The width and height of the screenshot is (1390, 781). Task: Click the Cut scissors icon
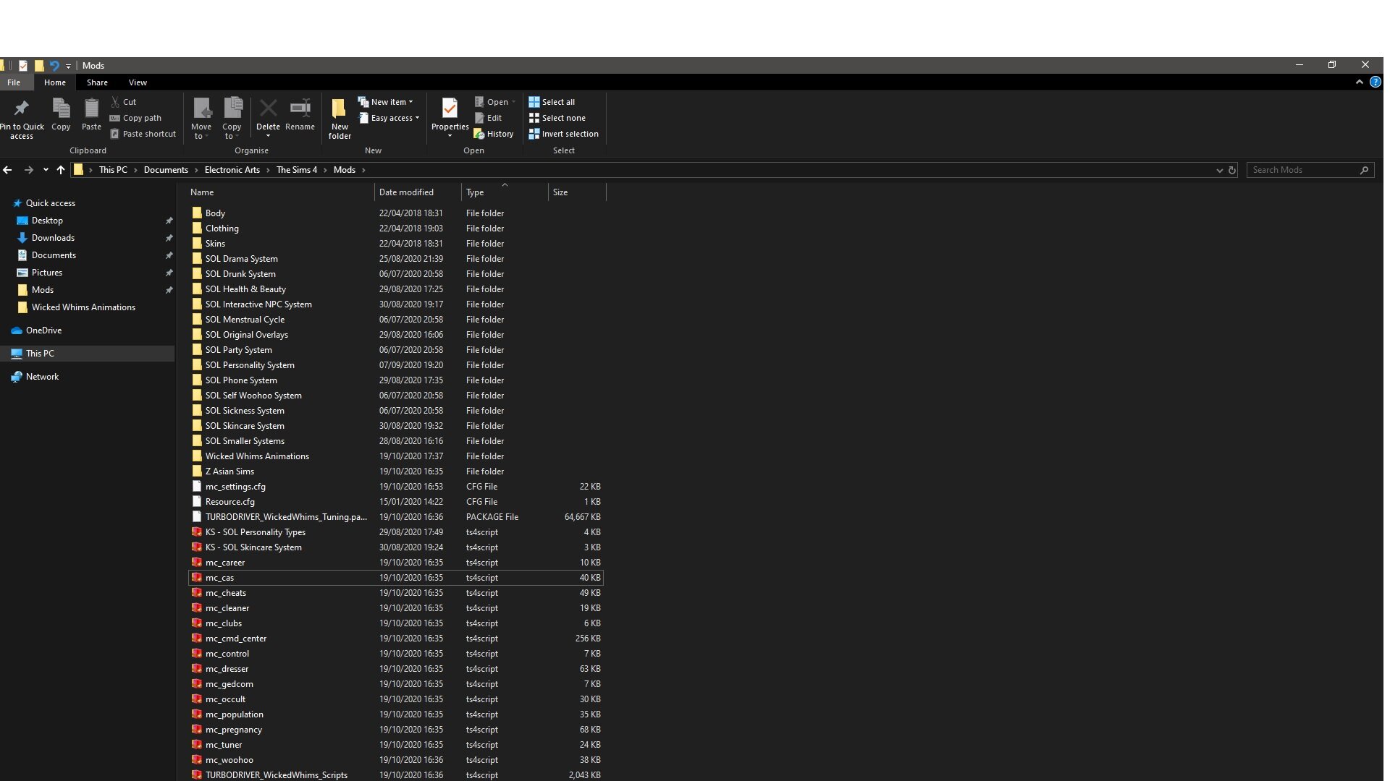click(115, 102)
